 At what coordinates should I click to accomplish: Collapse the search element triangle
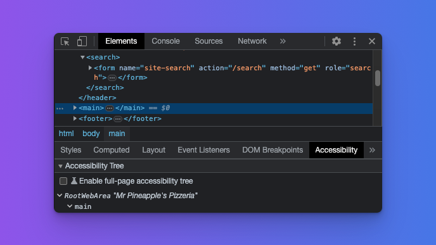click(x=82, y=57)
